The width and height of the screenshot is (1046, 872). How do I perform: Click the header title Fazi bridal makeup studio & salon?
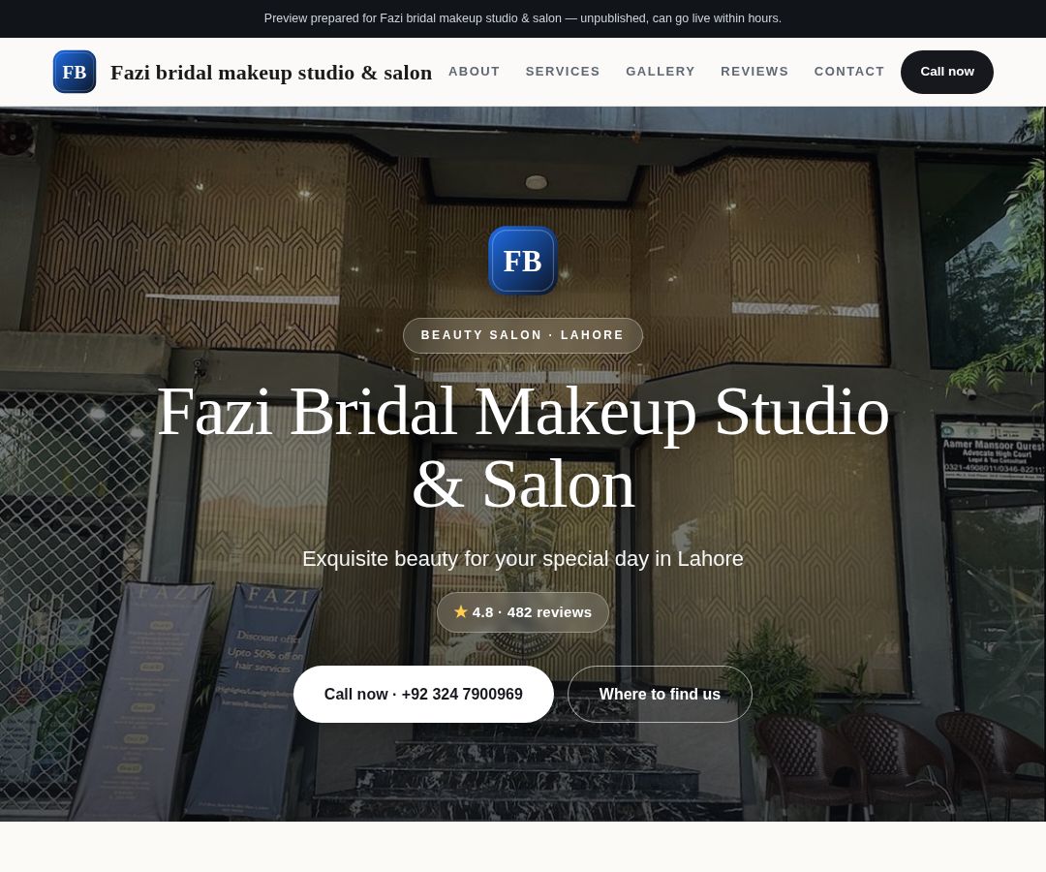pyautogui.click(x=271, y=72)
